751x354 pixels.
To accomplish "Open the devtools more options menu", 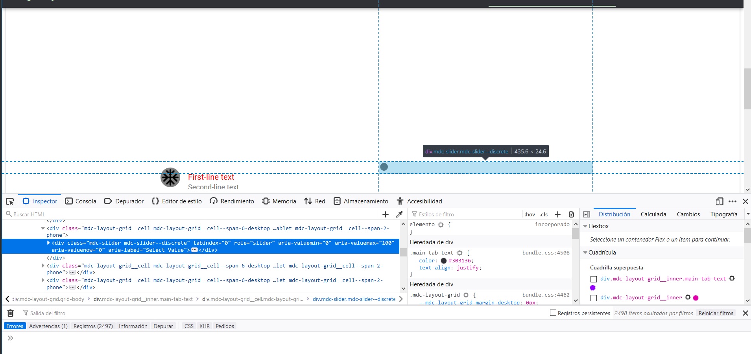I will click(733, 201).
